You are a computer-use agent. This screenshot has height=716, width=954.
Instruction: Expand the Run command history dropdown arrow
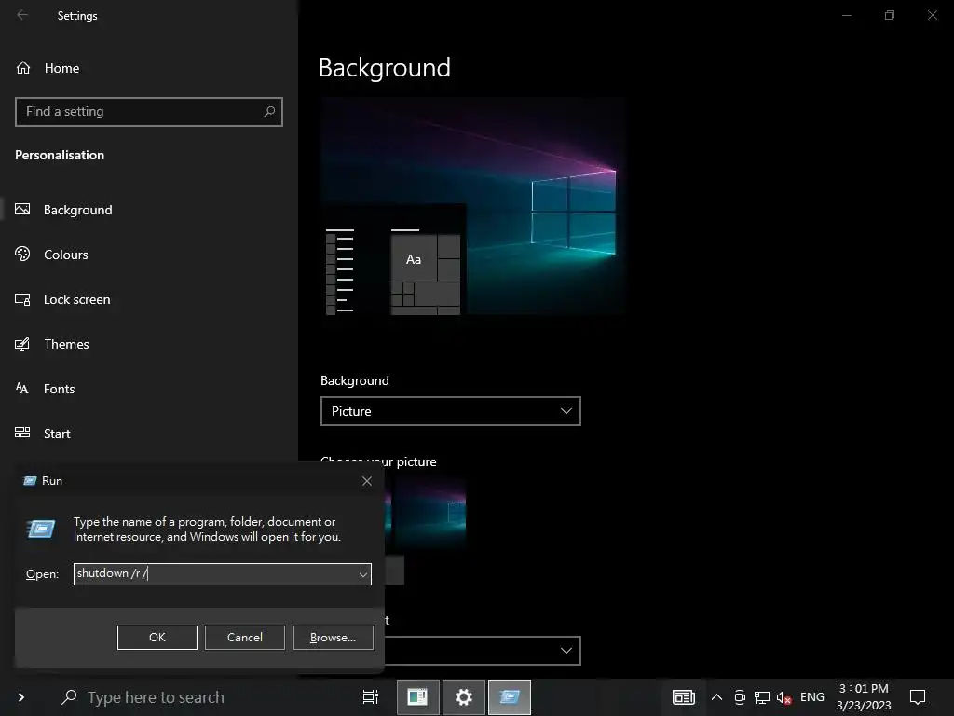(x=363, y=574)
